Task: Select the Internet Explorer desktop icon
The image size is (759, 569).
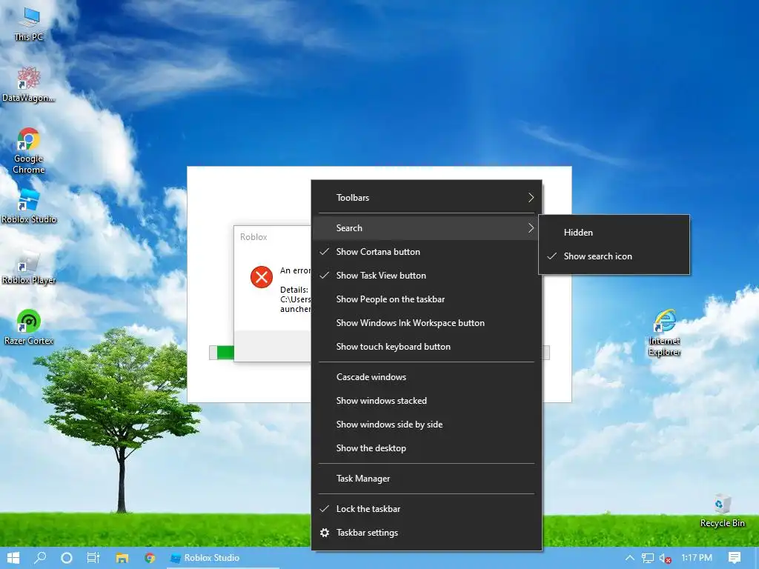Action: [x=664, y=333]
